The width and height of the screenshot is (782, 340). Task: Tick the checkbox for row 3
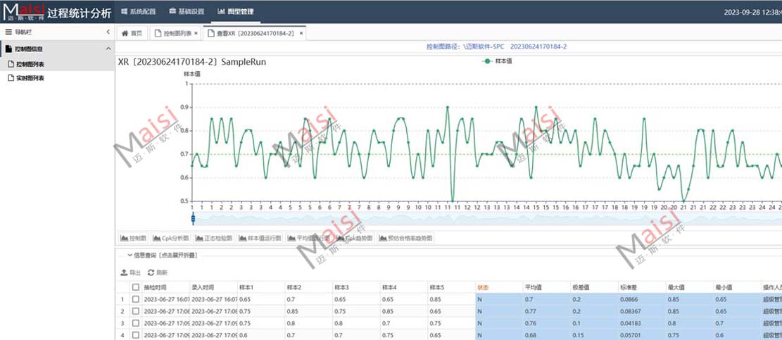(x=136, y=323)
